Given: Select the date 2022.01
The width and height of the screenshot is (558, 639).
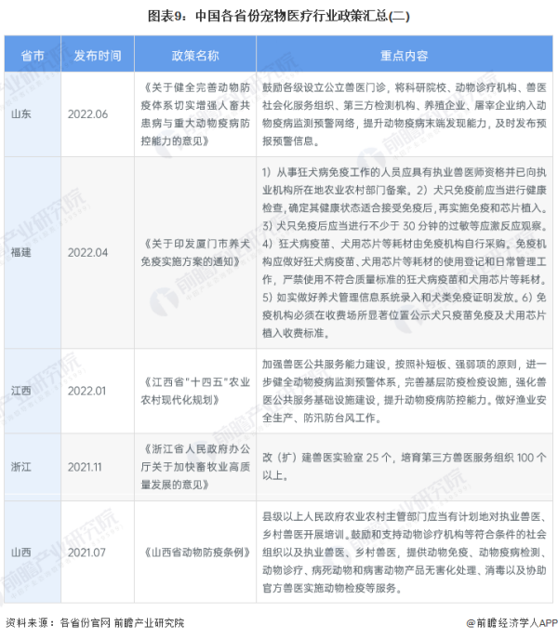Looking at the screenshot, I should pos(86,391).
